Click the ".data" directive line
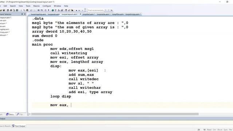This screenshot has width=233, height=131. (38, 19)
